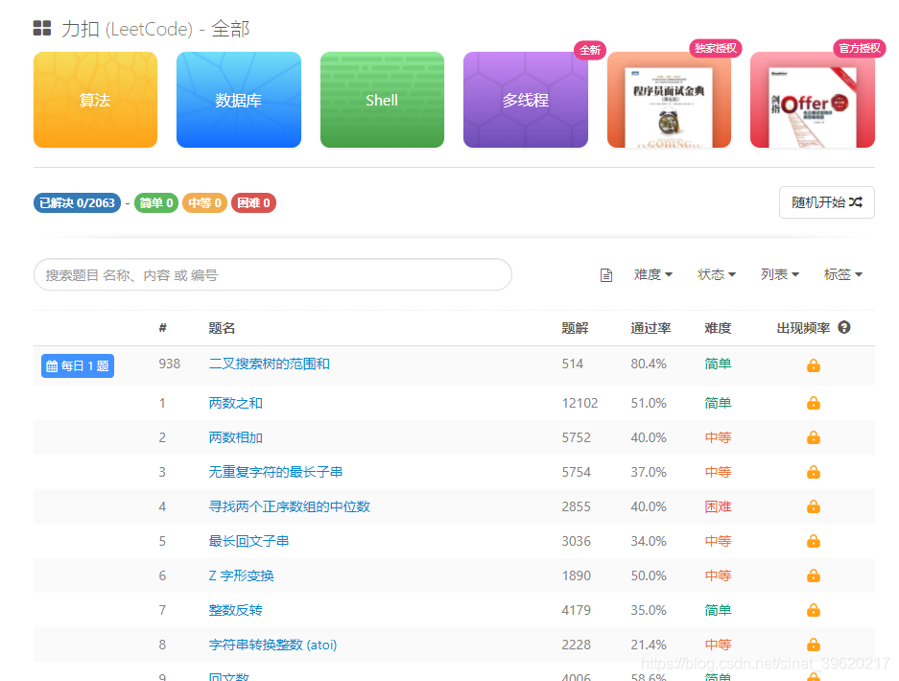
Task: Open the 多线程 category card
Action: coord(525,100)
